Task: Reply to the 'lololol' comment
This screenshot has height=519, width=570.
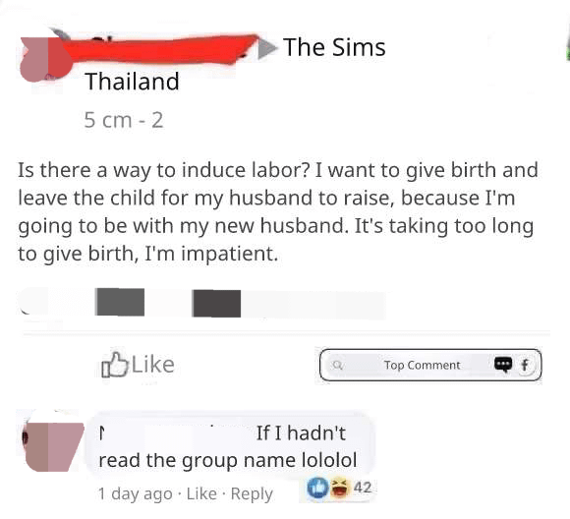Action: tap(252, 494)
